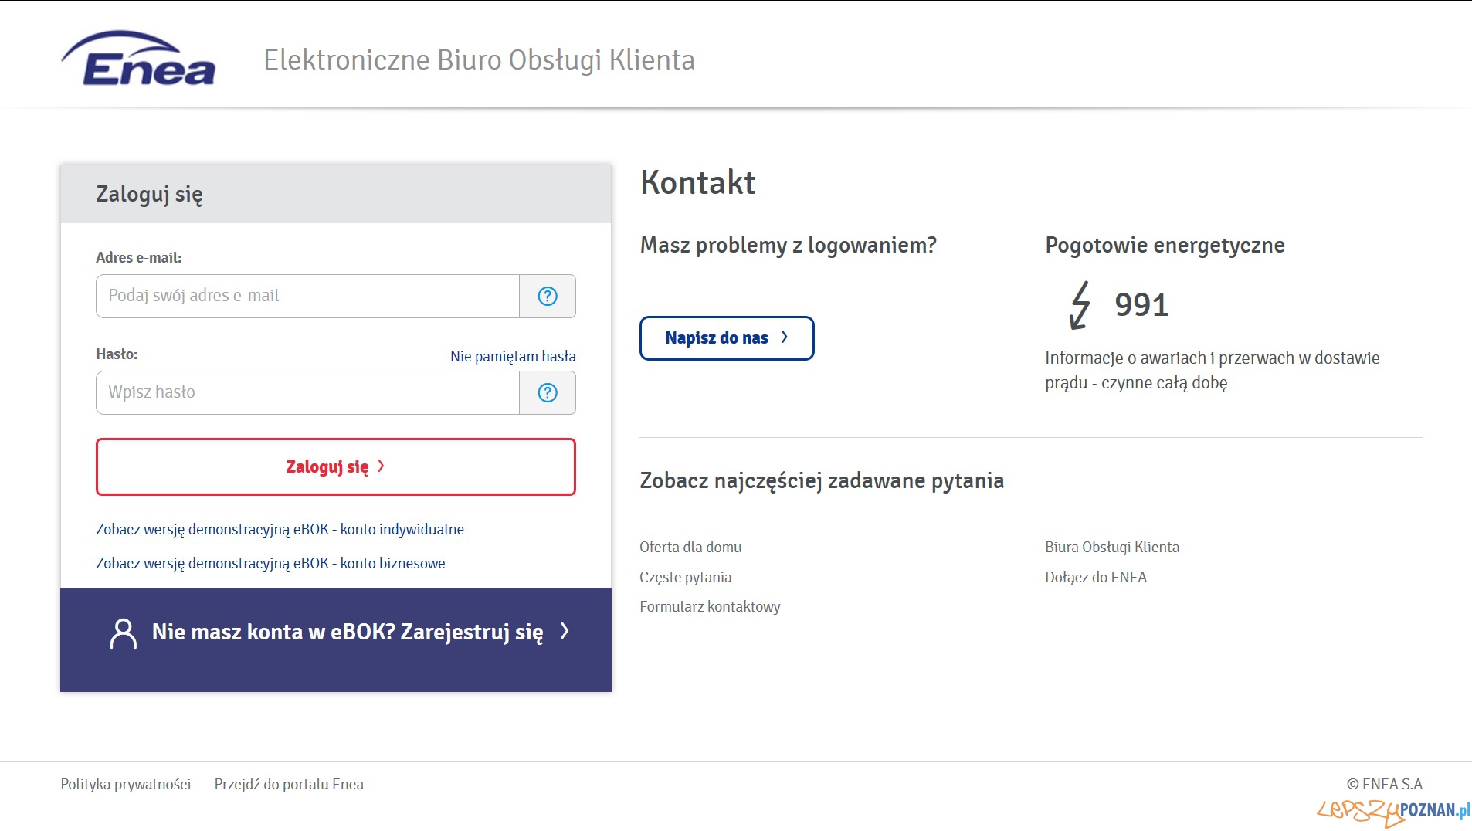
Task: Click the Enea logo in the header
Action: (139, 59)
